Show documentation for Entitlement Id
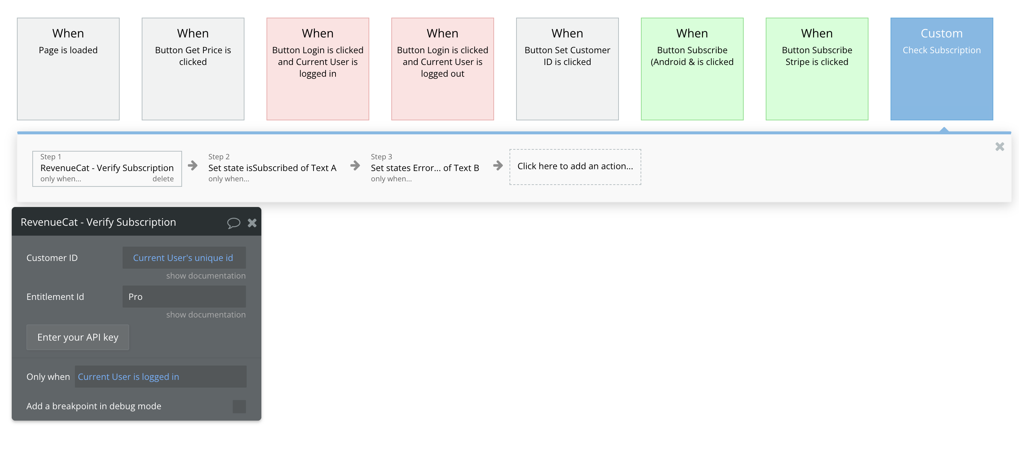This screenshot has width=1019, height=472. click(206, 315)
